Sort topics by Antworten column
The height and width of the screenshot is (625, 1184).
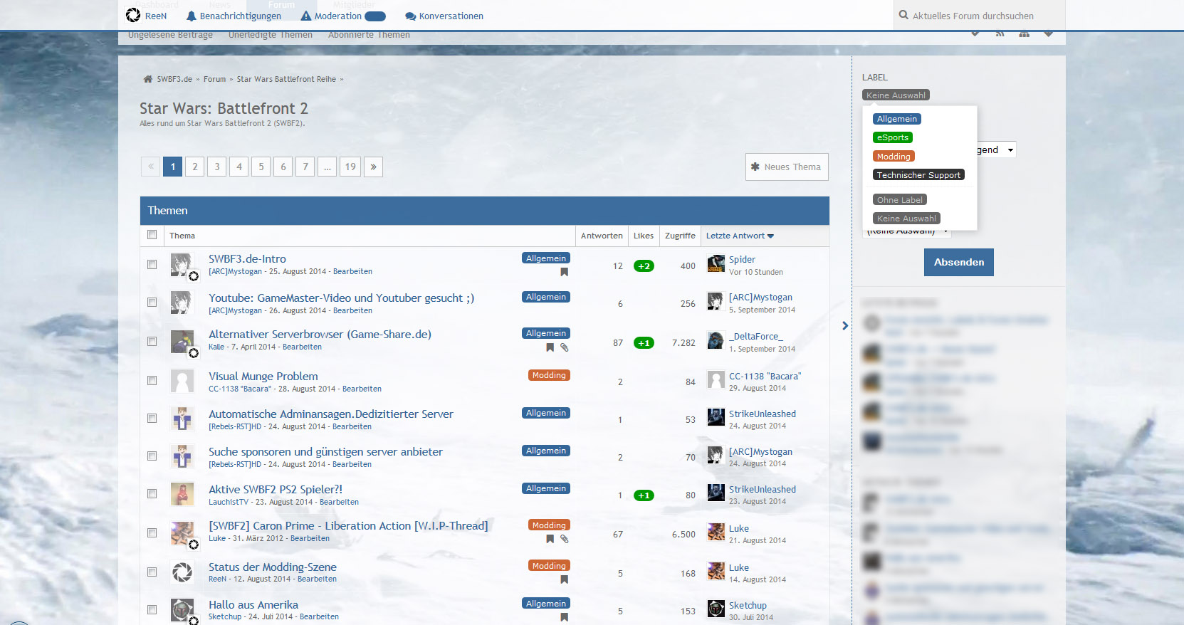602,236
